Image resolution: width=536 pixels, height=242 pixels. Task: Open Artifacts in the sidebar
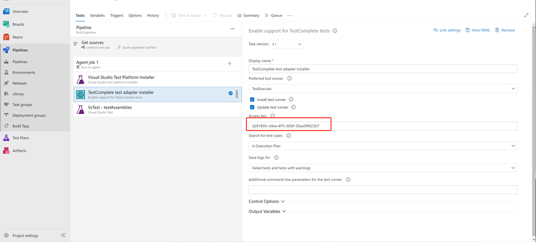[x=19, y=150]
